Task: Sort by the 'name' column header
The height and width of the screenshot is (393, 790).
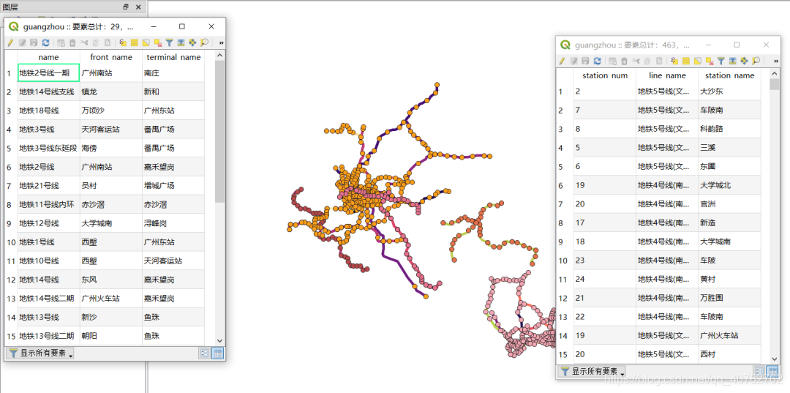Action: (x=48, y=57)
